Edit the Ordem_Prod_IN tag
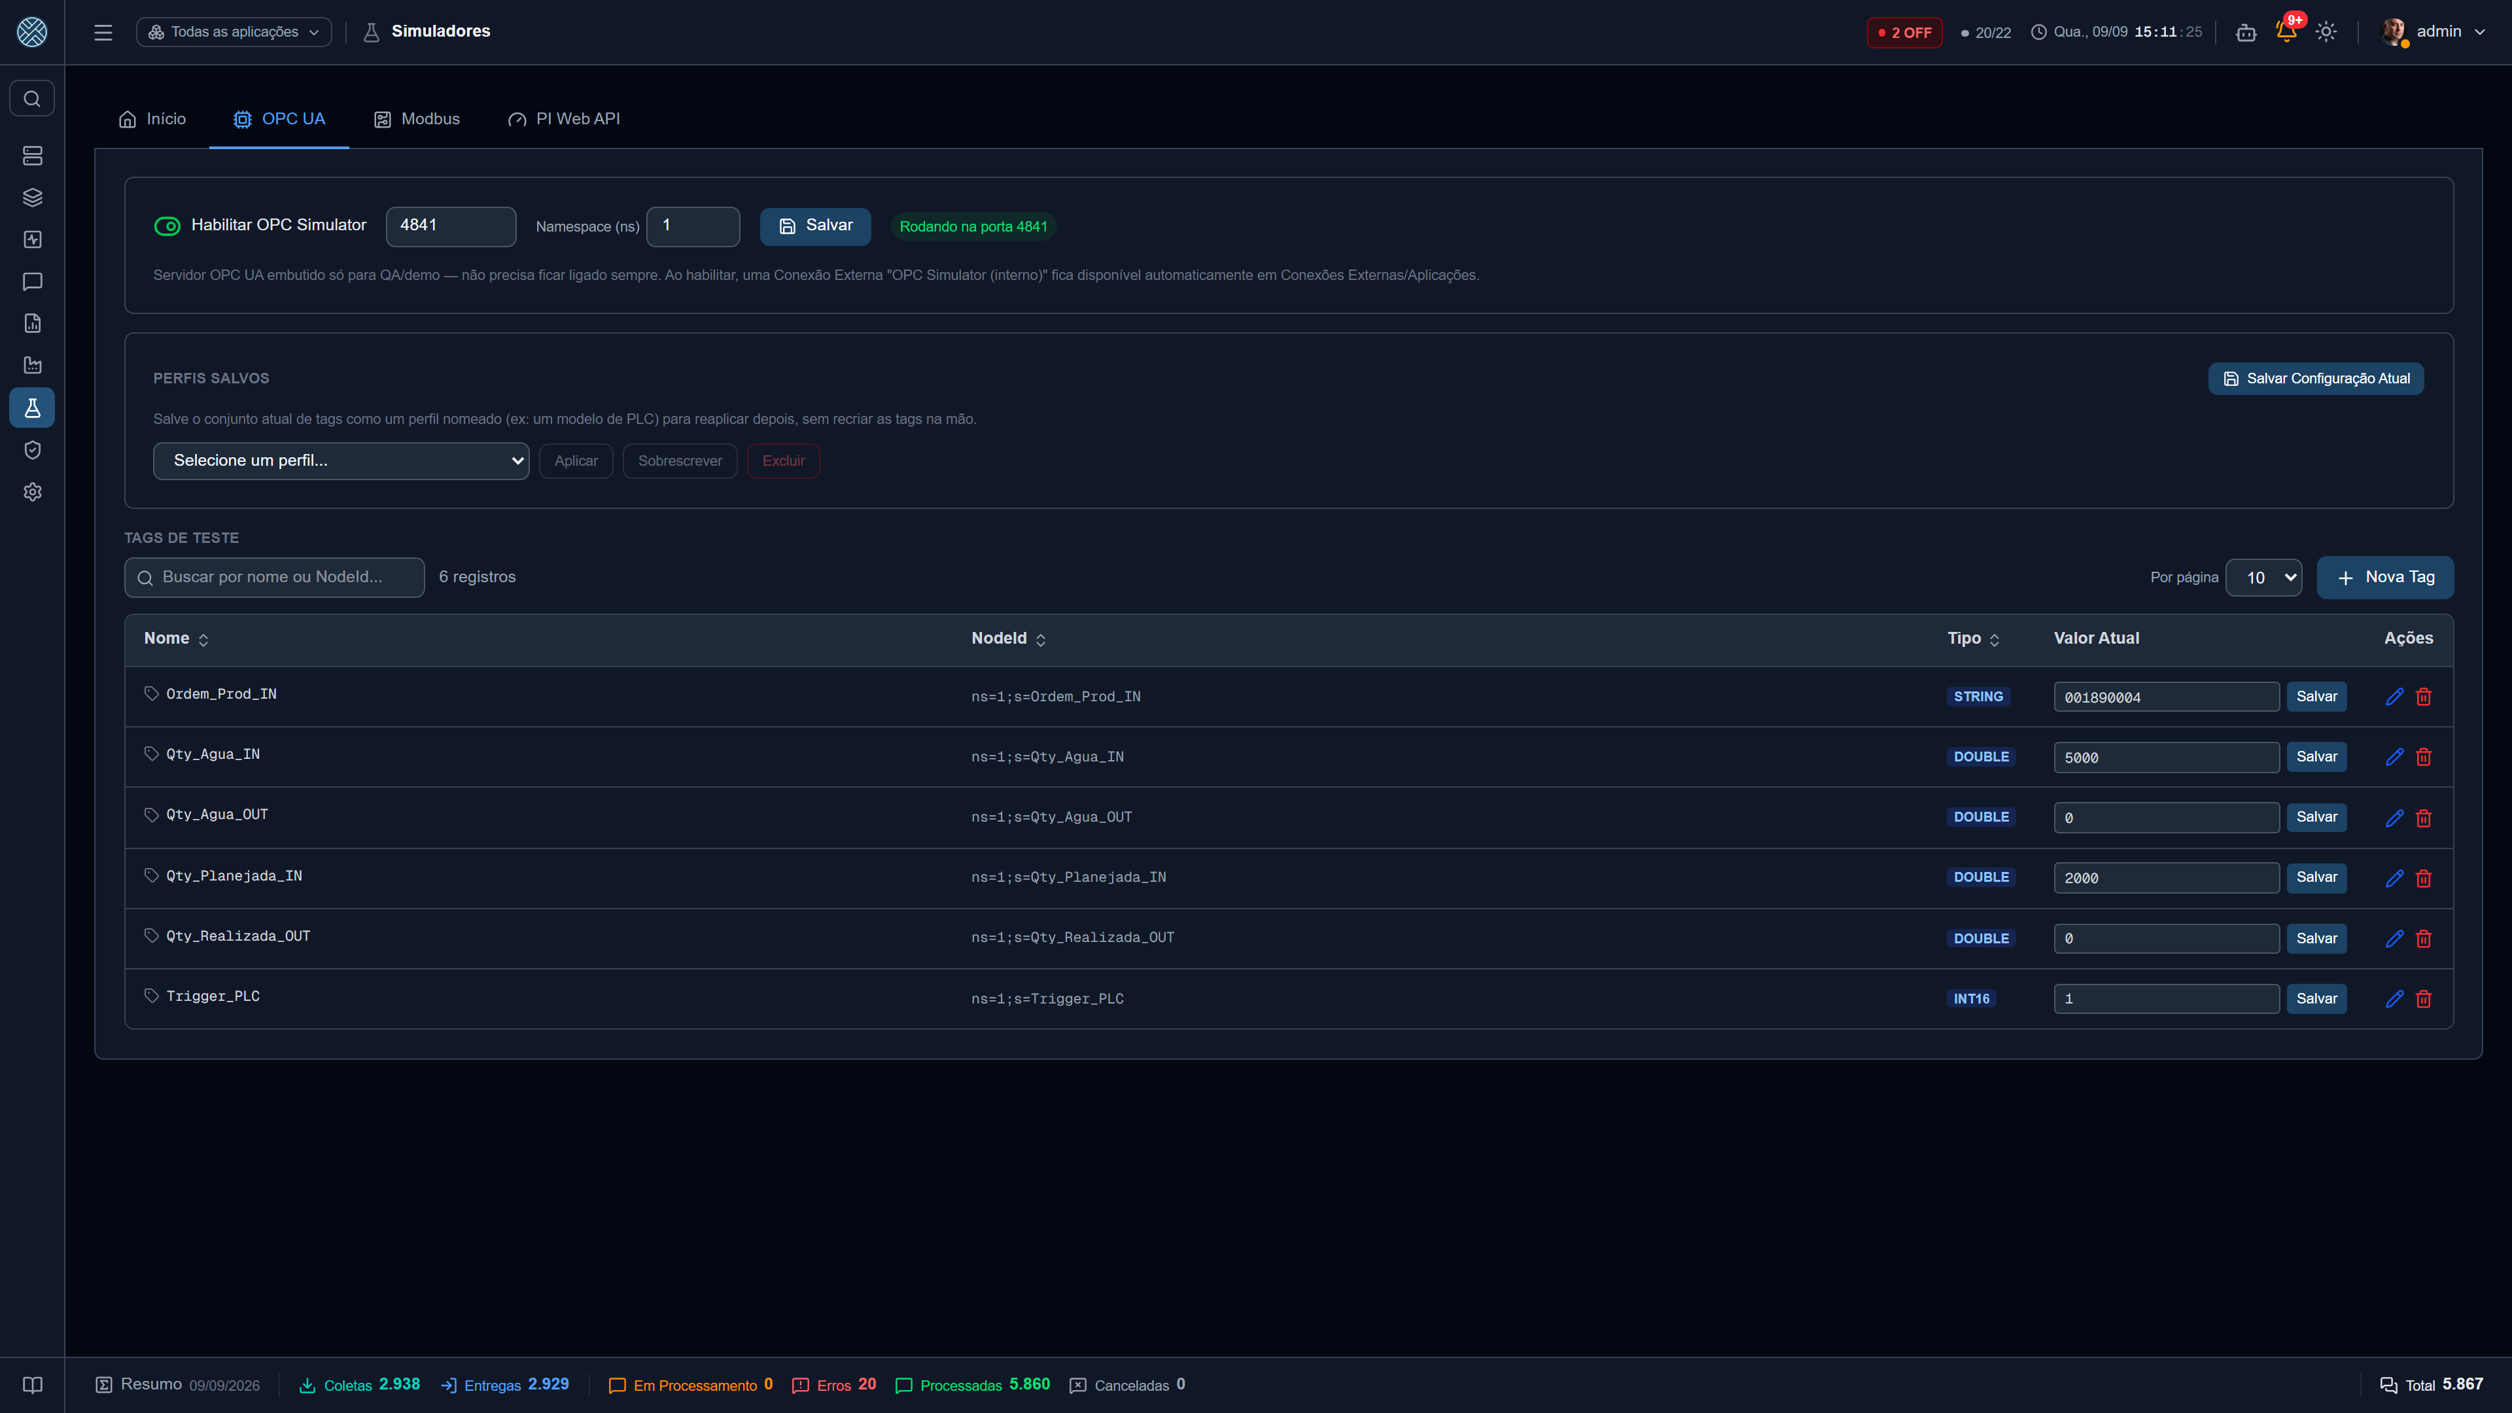Viewport: 2512px width, 1413px height. coord(2394,696)
